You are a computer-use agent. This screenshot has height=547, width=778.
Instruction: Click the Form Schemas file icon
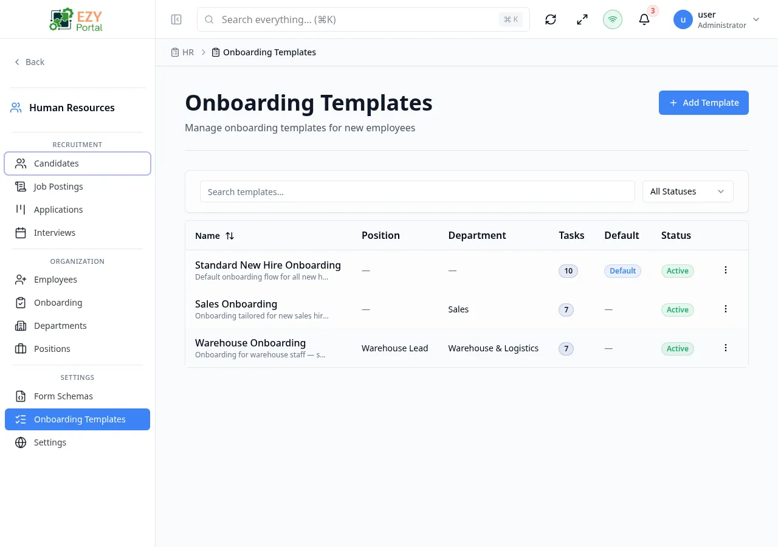21,396
